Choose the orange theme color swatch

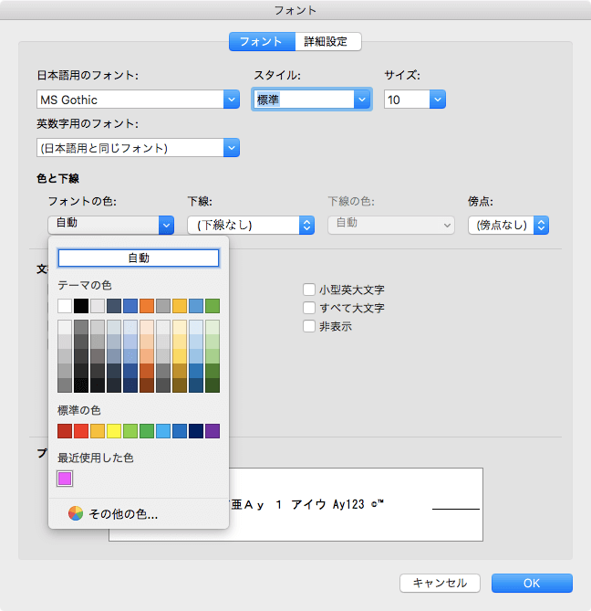(147, 306)
